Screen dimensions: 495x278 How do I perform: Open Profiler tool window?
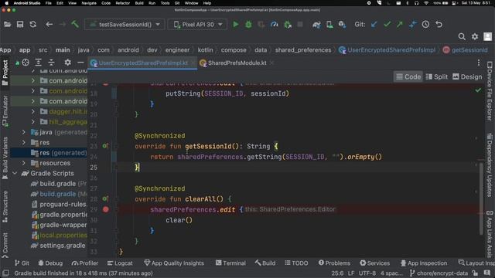pos(84,263)
